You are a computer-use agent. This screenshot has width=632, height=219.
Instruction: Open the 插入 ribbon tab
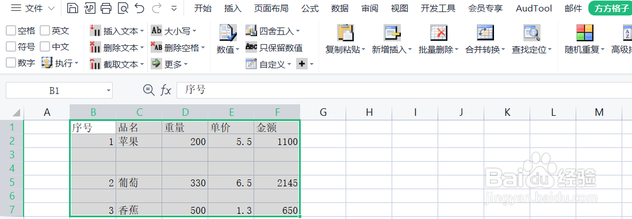click(x=233, y=8)
